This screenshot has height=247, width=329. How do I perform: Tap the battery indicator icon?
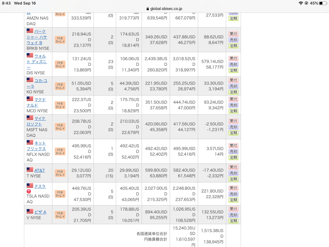click(x=323, y=3)
